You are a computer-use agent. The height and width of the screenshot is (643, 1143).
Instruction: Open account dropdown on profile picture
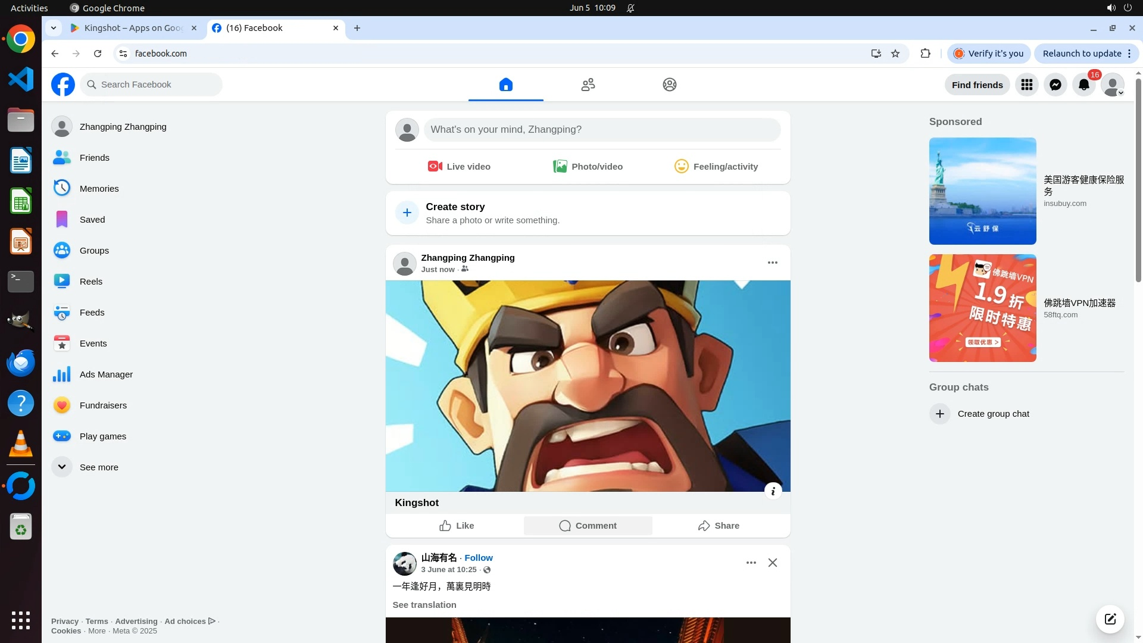tap(1112, 85)
